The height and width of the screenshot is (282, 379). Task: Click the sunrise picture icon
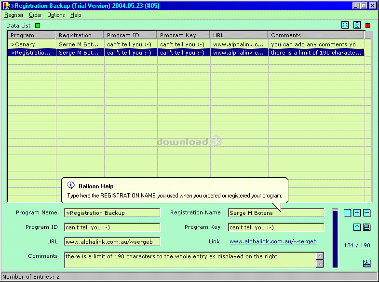pos(366,263)
